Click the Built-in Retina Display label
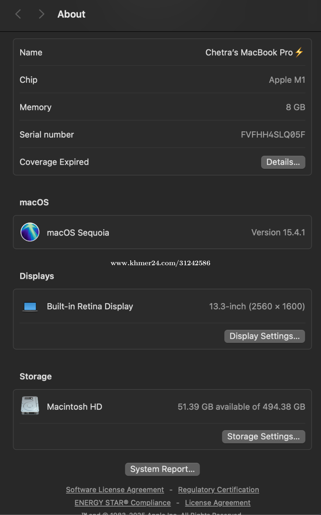Screen dimensions: 321x515 tap(90, 306)
